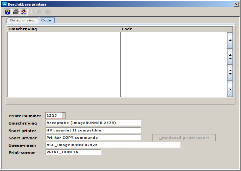Viewport: 241px width, 171px height.
Task: Click the Queue-naam field
Action: 113,145
